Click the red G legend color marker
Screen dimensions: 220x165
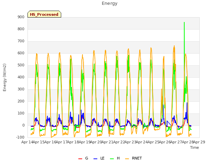click(x=80, y=159)
